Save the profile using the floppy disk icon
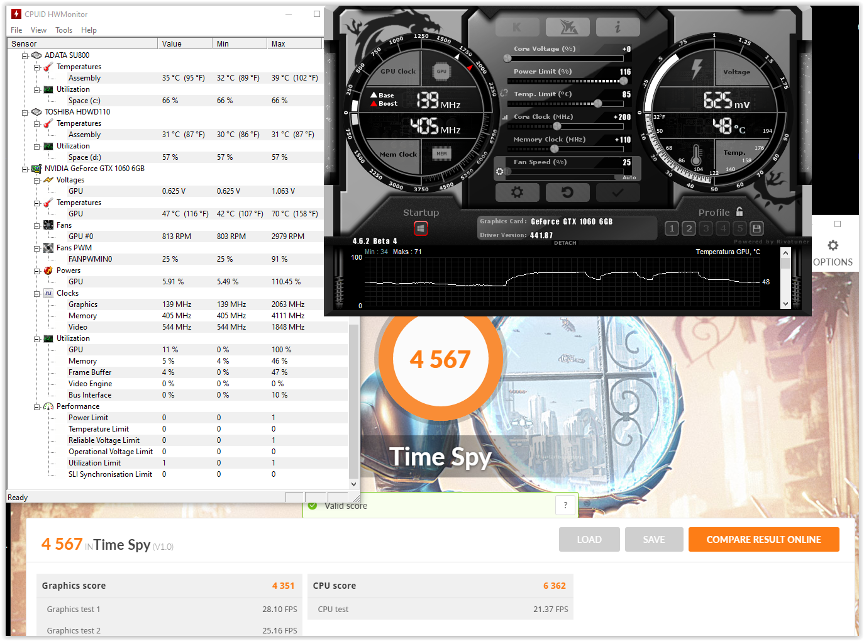 click(757, 228)
